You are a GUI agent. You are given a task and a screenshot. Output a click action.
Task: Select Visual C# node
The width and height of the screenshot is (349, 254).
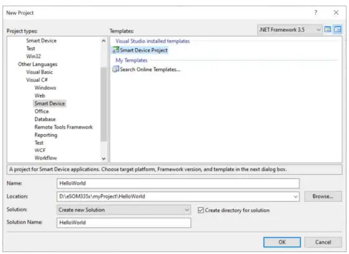pyautogui.click(x=37, y=80)
